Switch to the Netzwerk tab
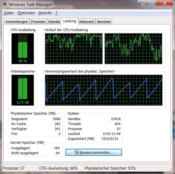Image resolution: width=175 pixels, height=174 pixels. coord(87,21)
